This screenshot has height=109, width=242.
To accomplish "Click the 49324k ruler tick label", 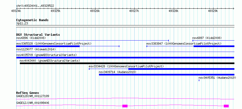I will [x=16, y=11].
